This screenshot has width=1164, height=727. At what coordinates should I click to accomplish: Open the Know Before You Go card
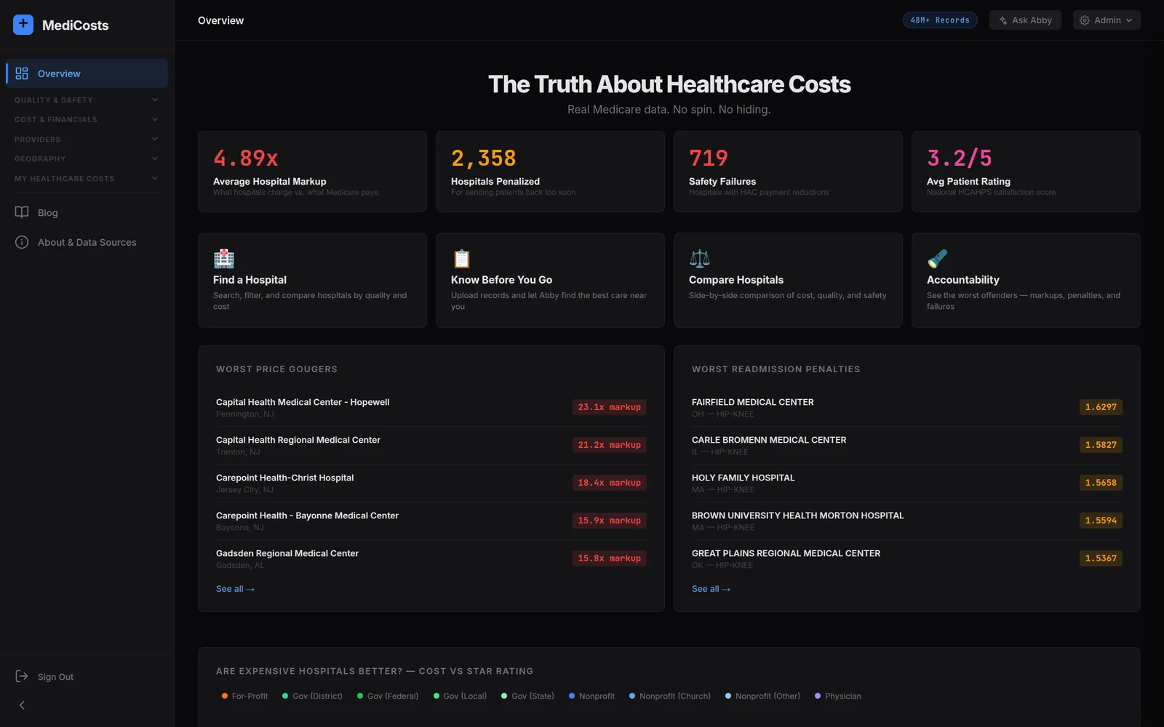click(550, 280)
